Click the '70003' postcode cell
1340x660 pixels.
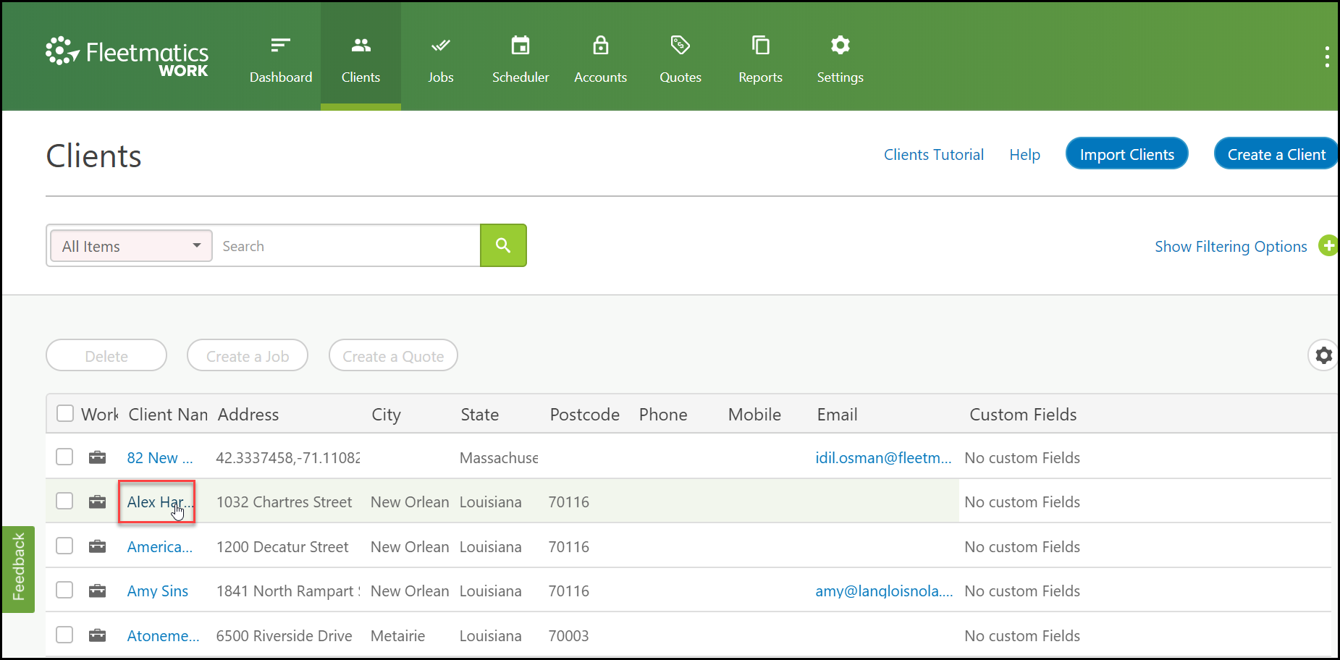pos(568,635)
